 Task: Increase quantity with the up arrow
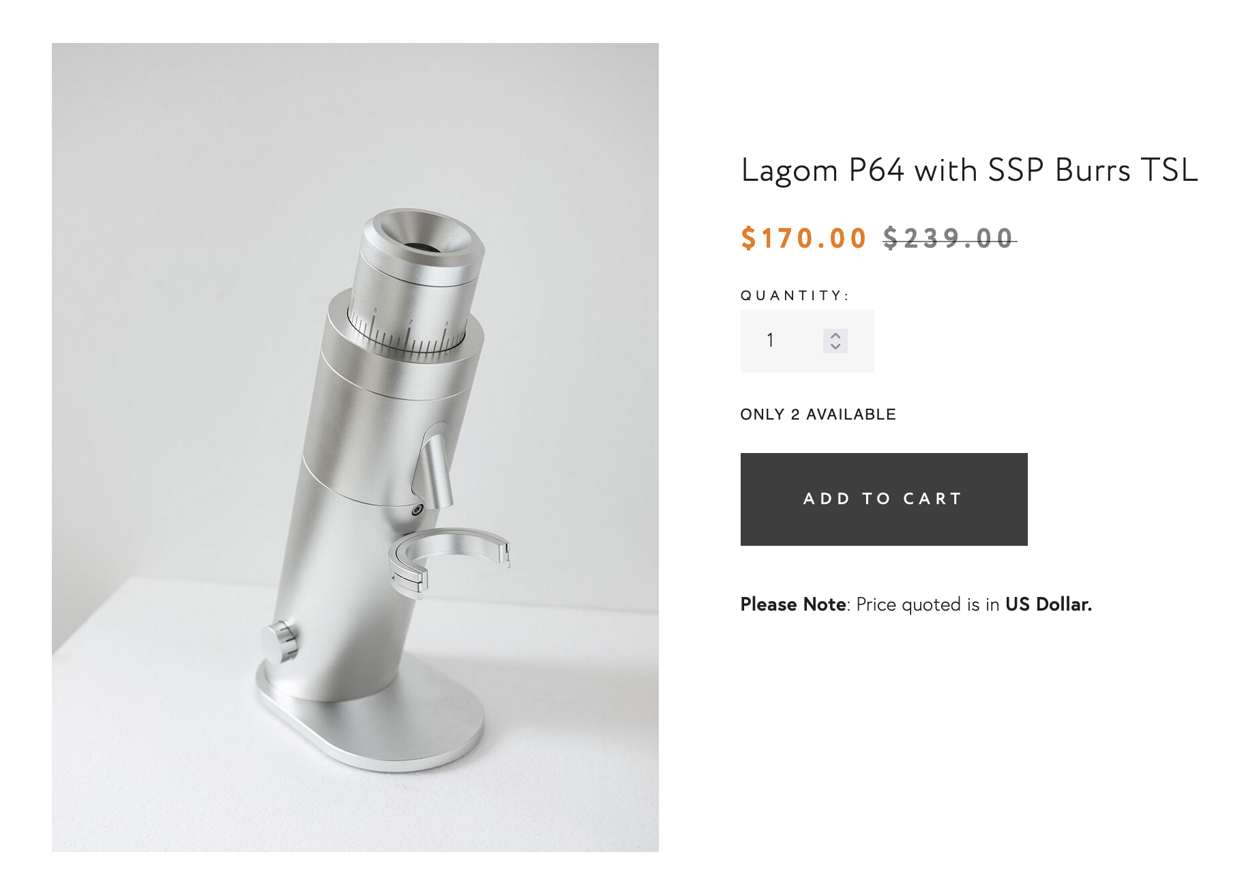pos(835,335)
